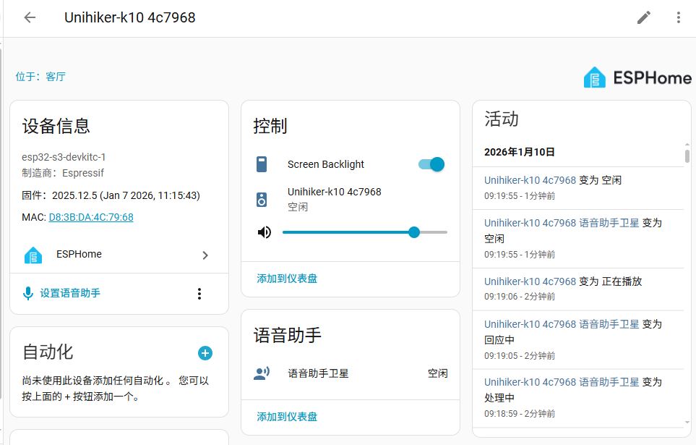This screenshot has height=445, width=696.
Task: Expand the ESPHome row using the chevron
Action: tap(205, 255)
